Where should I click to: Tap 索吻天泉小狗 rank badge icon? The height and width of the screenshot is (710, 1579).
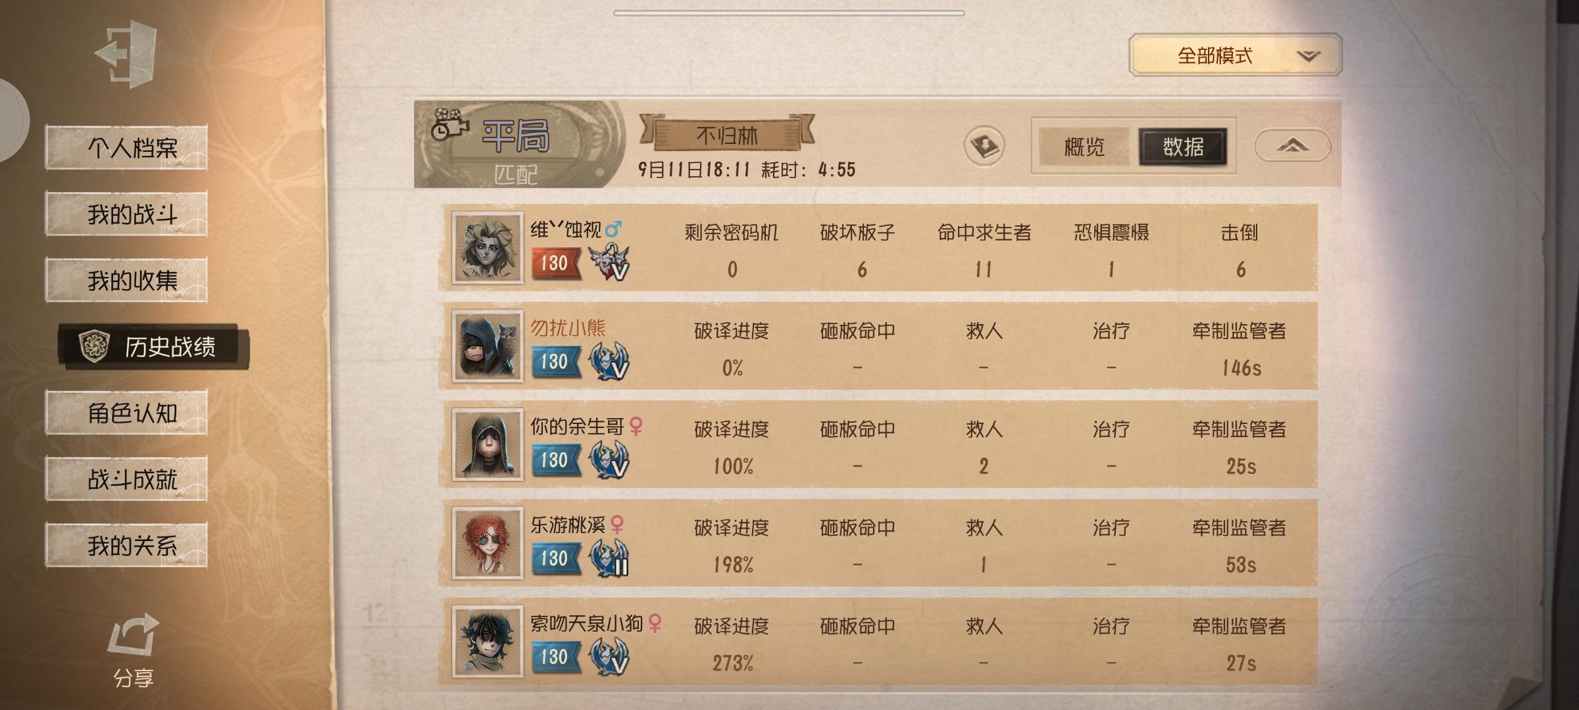click(x=609, y=656)
